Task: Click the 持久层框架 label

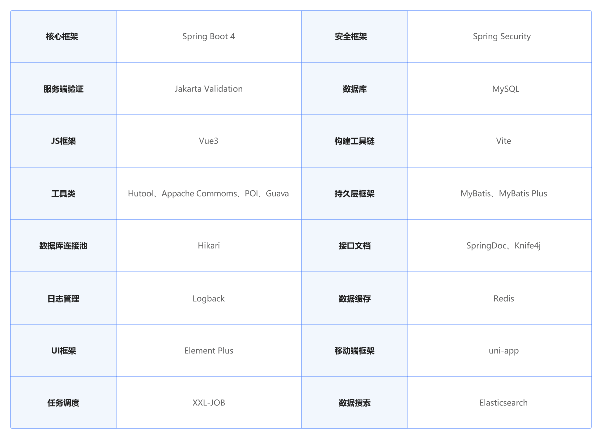Action: pyautogui.click(x=354, y=193)
